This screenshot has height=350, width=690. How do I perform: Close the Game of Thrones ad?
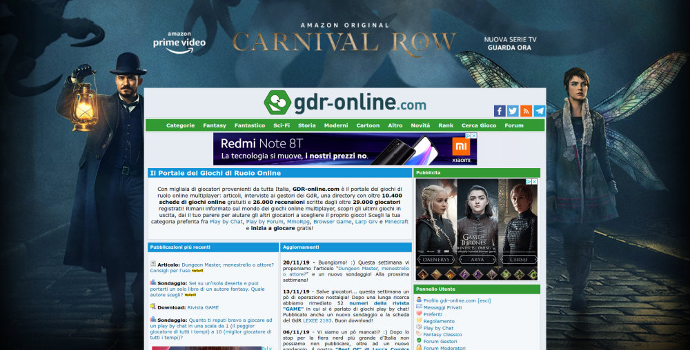[x=535, y=181]
